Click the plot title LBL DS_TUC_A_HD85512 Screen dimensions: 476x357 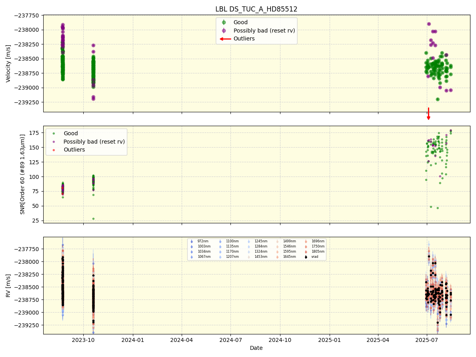(256, 9)
